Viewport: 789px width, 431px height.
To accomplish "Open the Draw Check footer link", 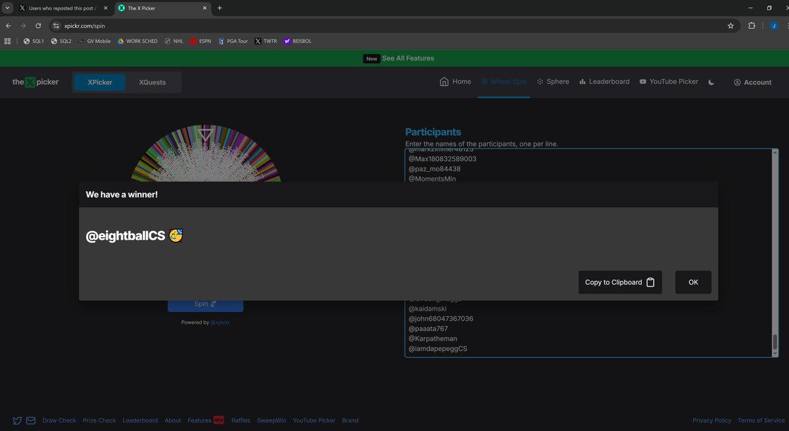I will (x=59, y=420).
